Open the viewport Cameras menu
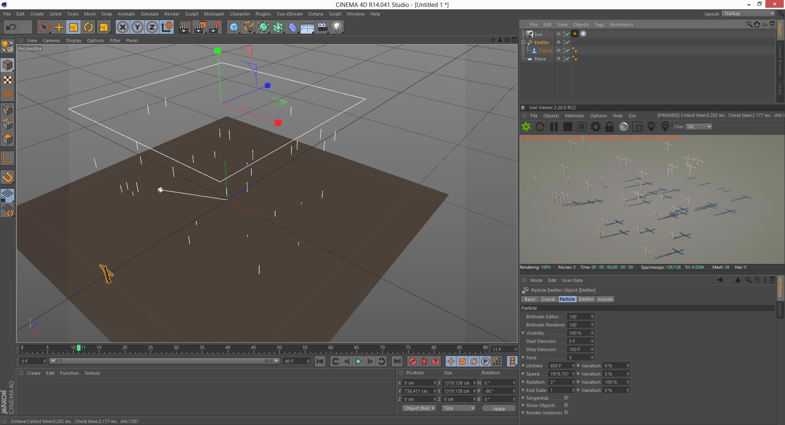 click(52, 40)
